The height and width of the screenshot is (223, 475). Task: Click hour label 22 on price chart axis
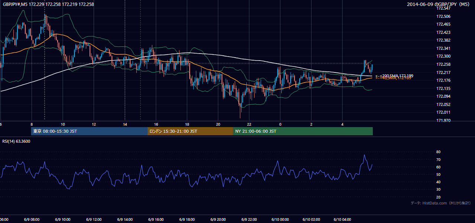pyautogui.click(x=249, y=125)
